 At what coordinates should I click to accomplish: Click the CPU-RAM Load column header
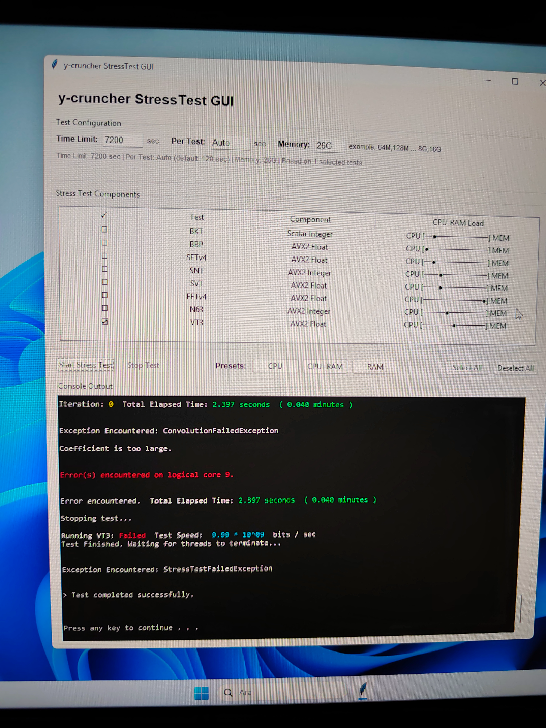(458, 223)
